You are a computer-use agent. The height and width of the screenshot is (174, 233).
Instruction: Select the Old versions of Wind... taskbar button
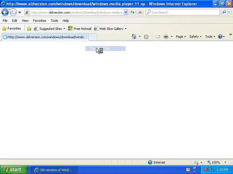[54, 170]
